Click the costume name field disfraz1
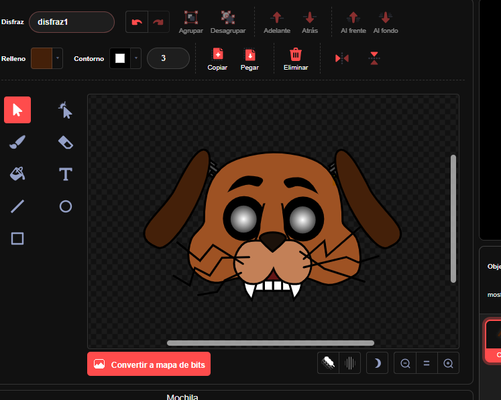Image resolution: width=501 pixels, height=400 pixels. point(72,22)
